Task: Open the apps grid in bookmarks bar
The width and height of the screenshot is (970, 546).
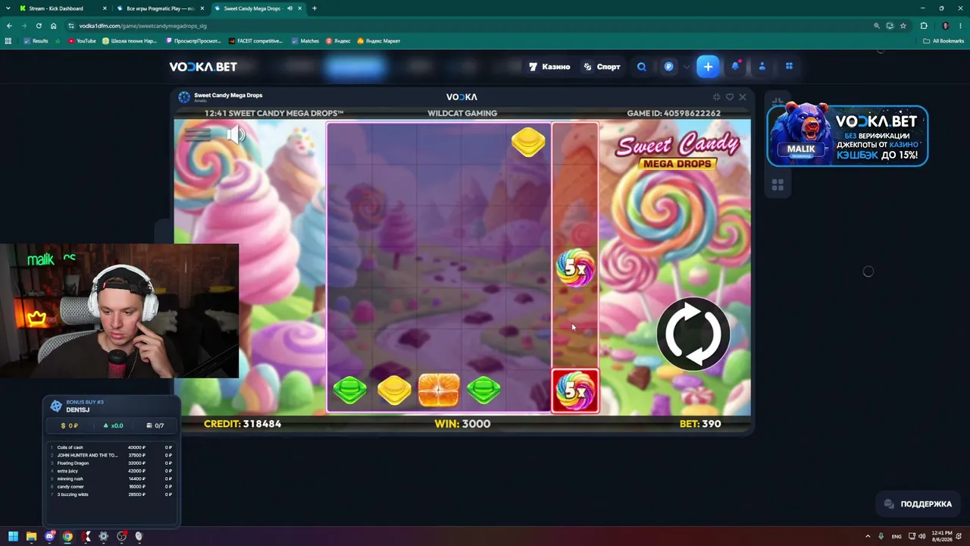Action: 8,41
